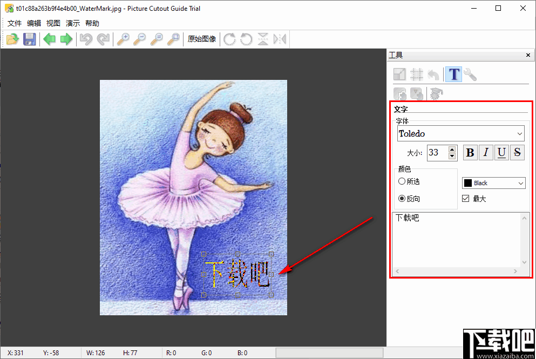The width and height of the screenshot is (536, 359).
Task: Select the Text tool T icon
Action: click(453, 74)
